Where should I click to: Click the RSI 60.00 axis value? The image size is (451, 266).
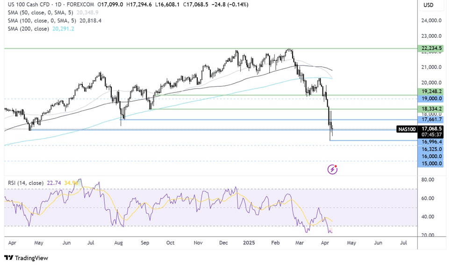428,198
